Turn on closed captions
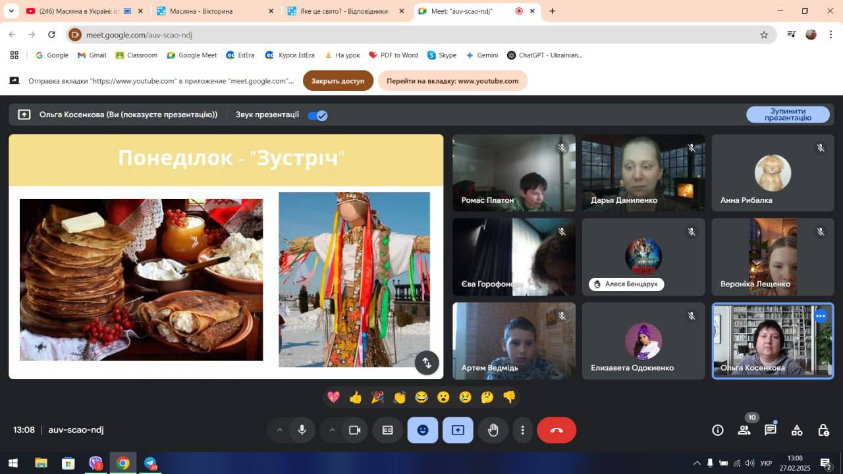This screenshot has width=843, height=474. pos(387,430)
